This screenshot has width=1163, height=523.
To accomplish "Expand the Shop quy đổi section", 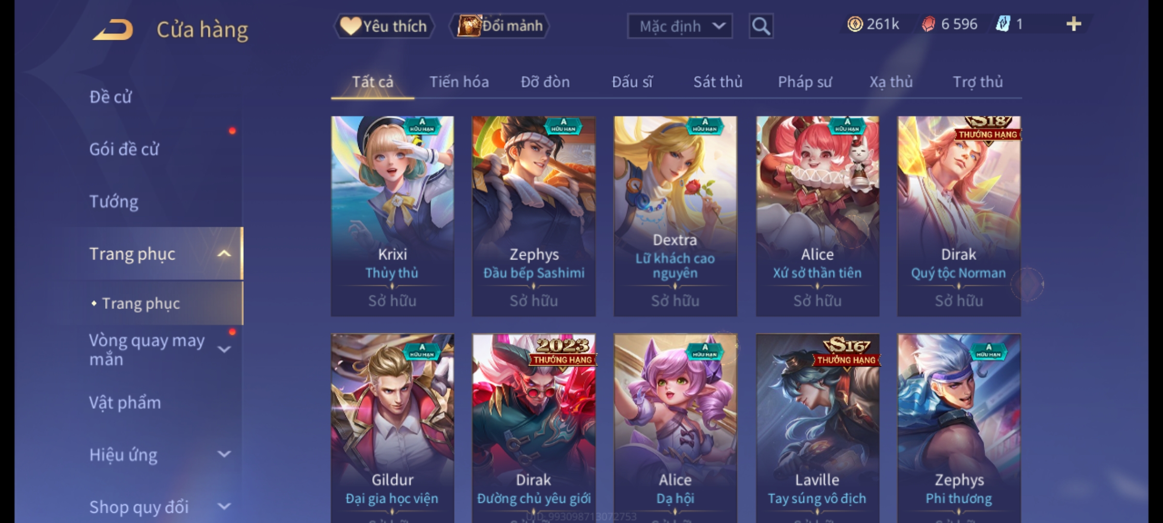I will (224, 507).
